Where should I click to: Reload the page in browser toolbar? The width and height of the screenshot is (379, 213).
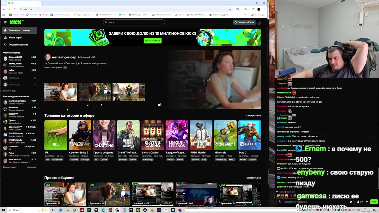point(14,9)
